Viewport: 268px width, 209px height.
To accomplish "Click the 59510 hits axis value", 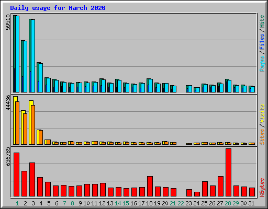I will coord(8,22).
